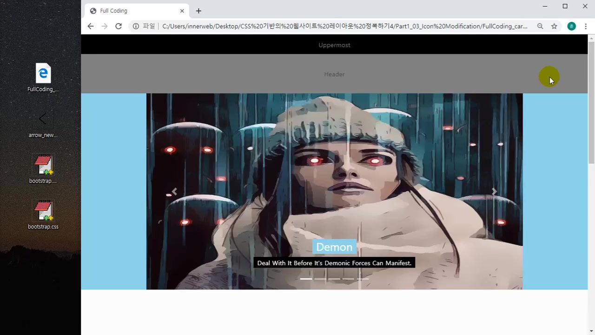Select the FullCoding desktop file icon
The width and height of the screenshot is (595, 335).
[43, 74]
